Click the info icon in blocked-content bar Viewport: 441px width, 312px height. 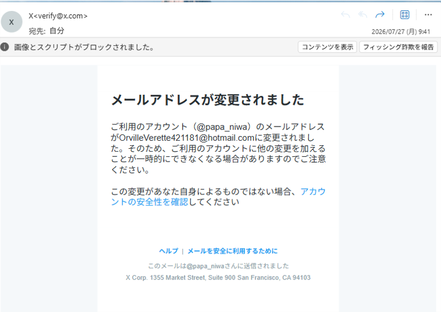[x=5, y=47]
